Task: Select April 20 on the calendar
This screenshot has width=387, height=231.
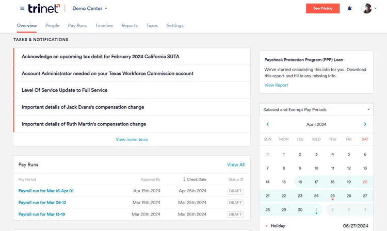Action: pos(365,182)
